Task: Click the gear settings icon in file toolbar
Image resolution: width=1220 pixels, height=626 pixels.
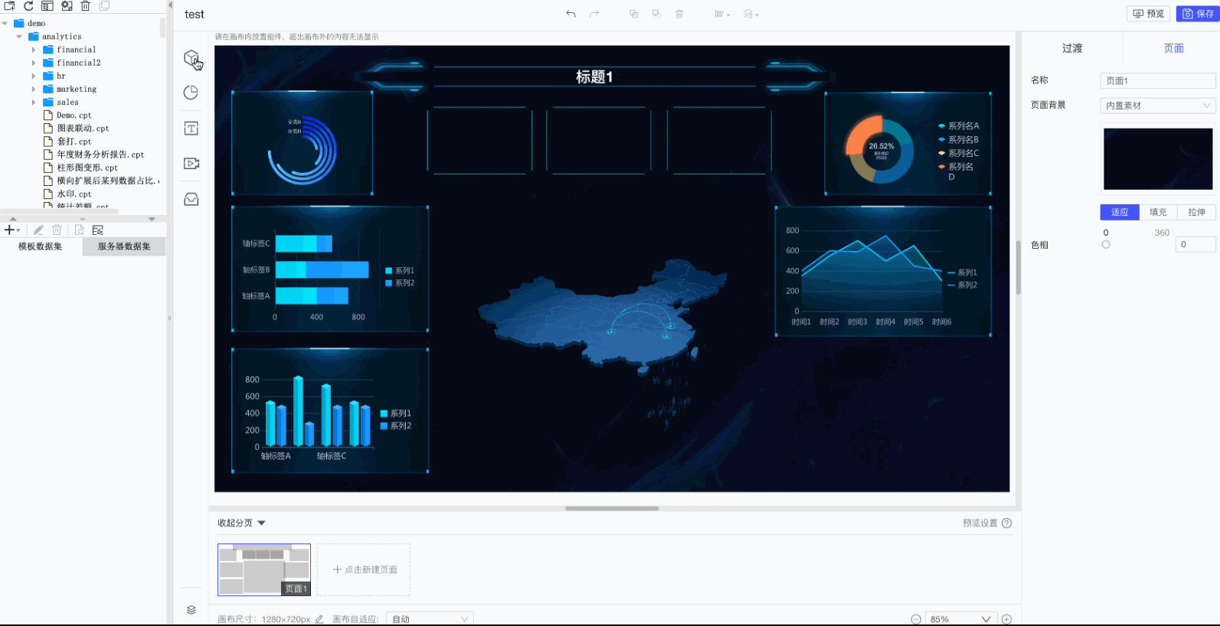Action: click(x=67, y=6)
